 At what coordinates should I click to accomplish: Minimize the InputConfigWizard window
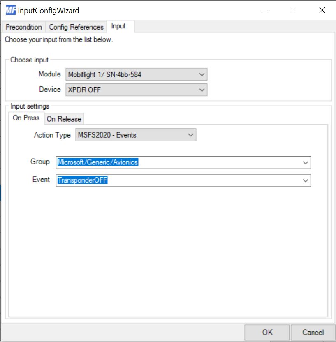264,10
